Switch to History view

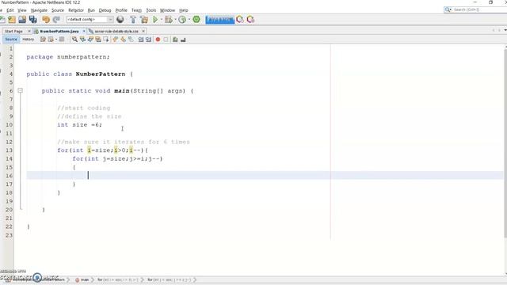[29, 40]
